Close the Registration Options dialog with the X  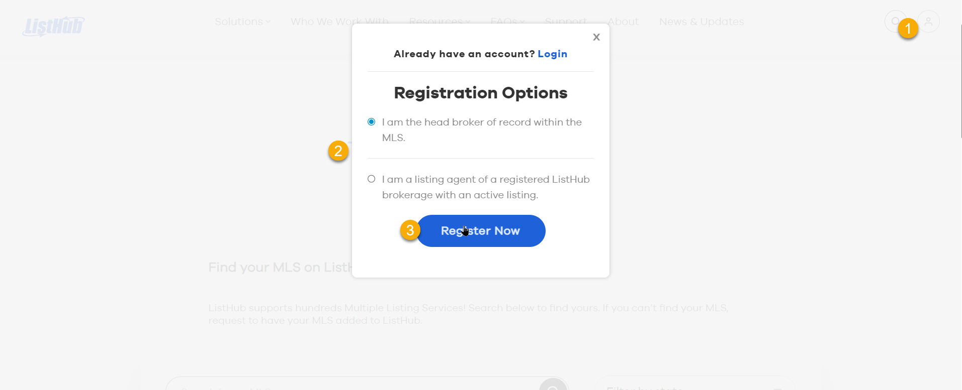(x=596, y=37)
